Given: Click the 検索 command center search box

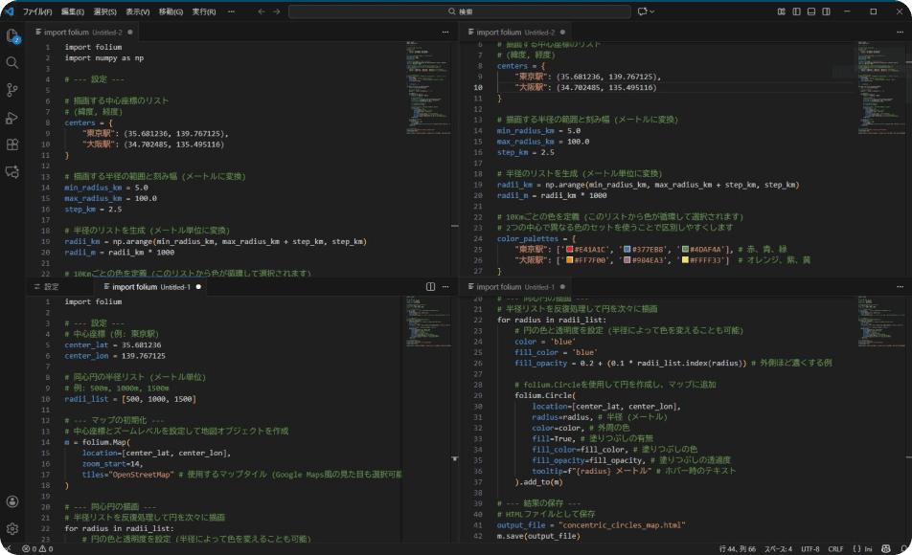Looking at the screenshot, I should coord(460,11).
